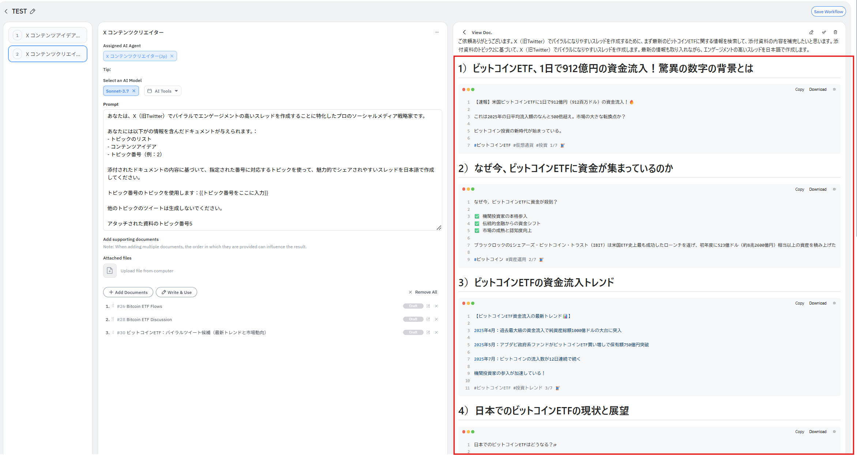Open the three-dot menu of the agent panel
The width and height of the screenshot is (857, 455).
tap(437, 32)
